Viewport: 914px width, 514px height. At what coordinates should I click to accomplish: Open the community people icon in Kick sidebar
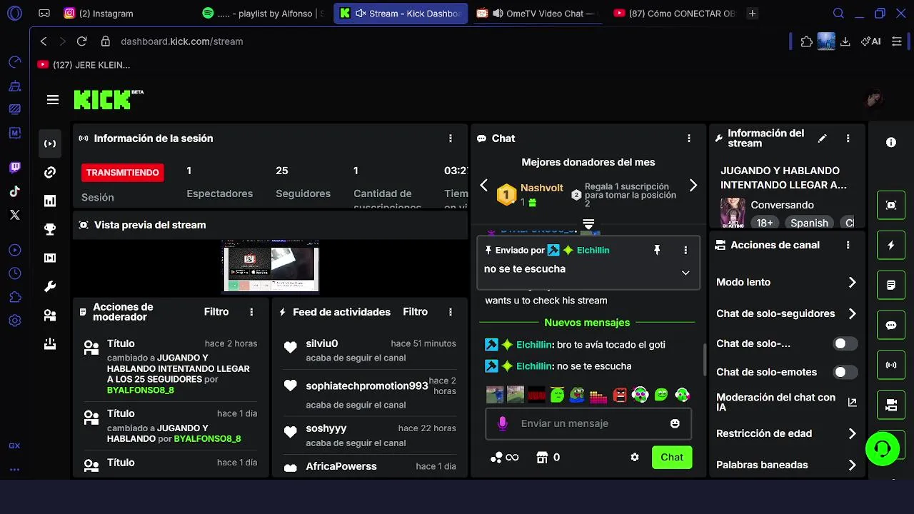tap(50, 315)
